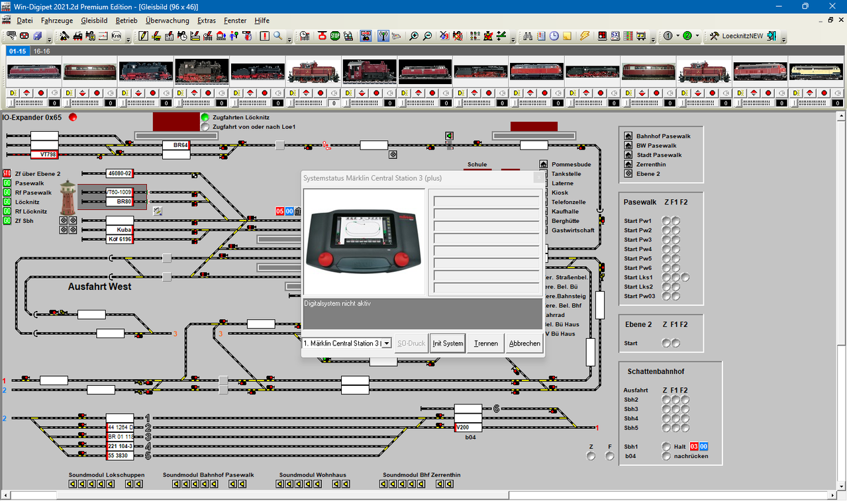Click the red light beside IO-Expander 0x65
Screen dimensions: 847x501
point(73,117)
